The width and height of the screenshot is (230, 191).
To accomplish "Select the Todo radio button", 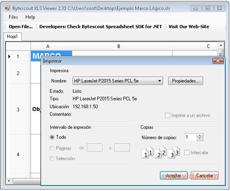I will (x=52, y=137).
